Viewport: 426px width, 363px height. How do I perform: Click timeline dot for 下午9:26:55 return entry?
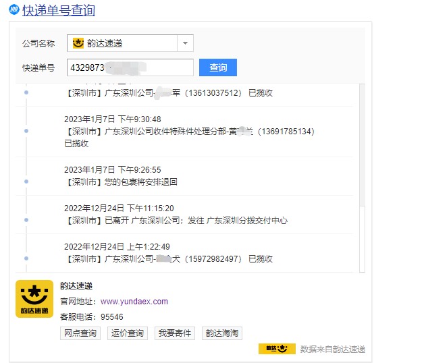(x=26, y=181)
